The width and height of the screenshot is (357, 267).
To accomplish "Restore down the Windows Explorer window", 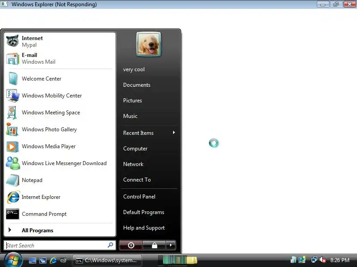I will coord(336,4).
